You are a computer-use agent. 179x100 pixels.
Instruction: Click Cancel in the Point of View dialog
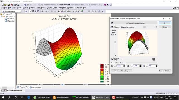(165, 27)
